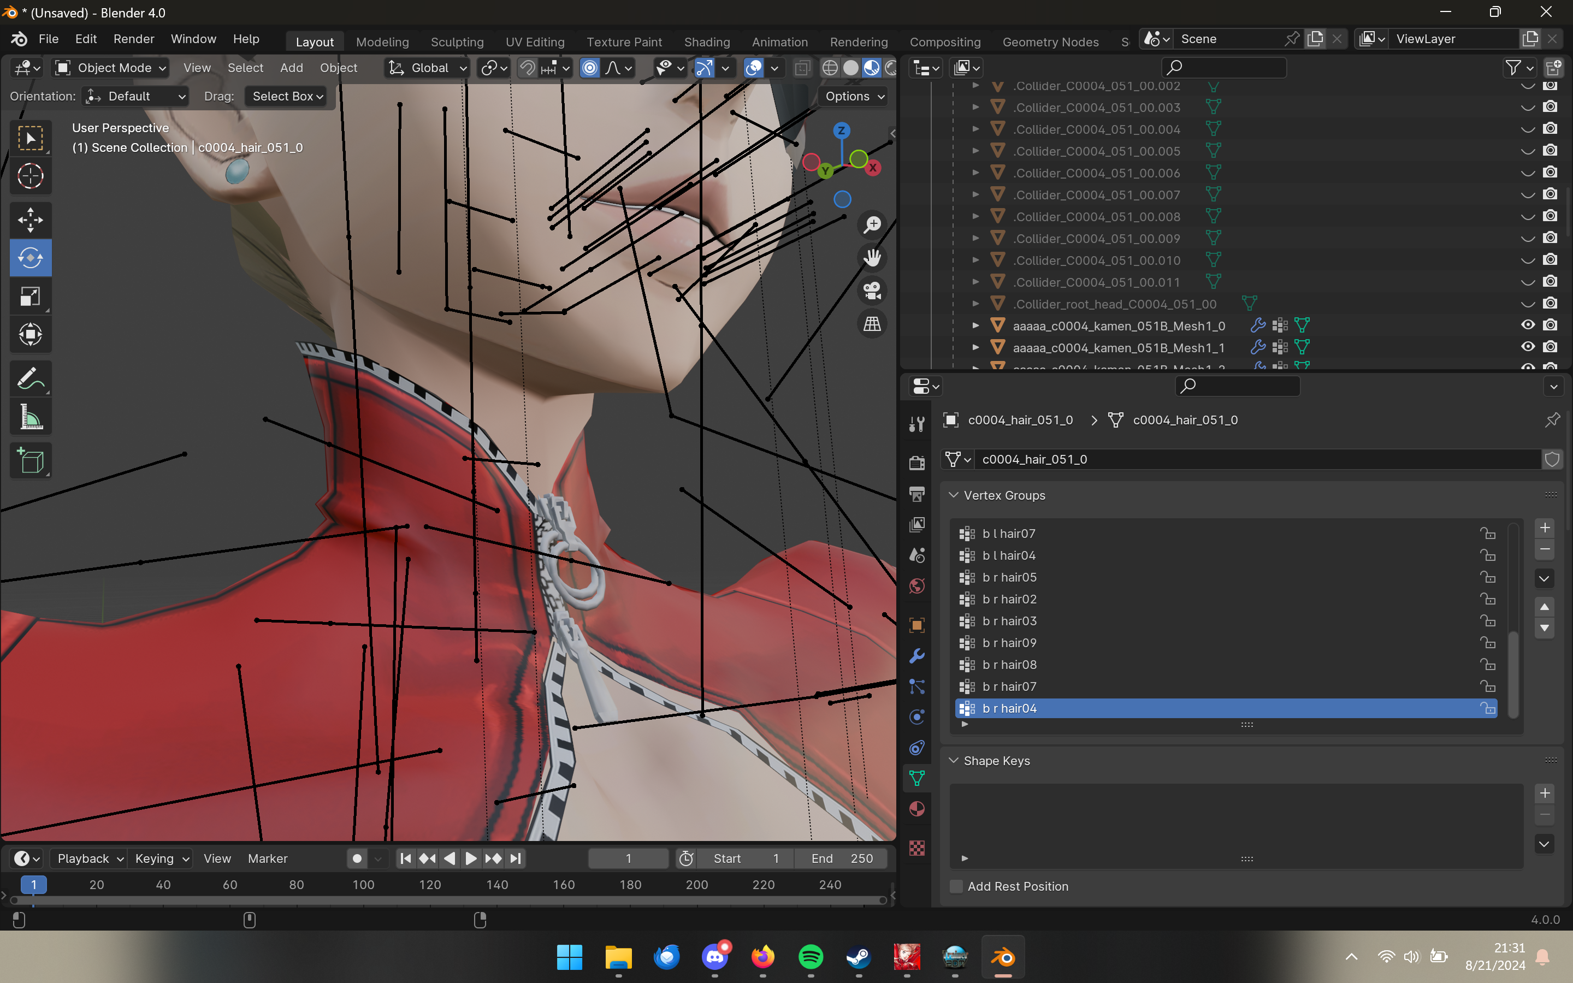Open the Render menu
Image resolution: width=1573 pixels, height=983 pixels.
(x=133, y=39)
